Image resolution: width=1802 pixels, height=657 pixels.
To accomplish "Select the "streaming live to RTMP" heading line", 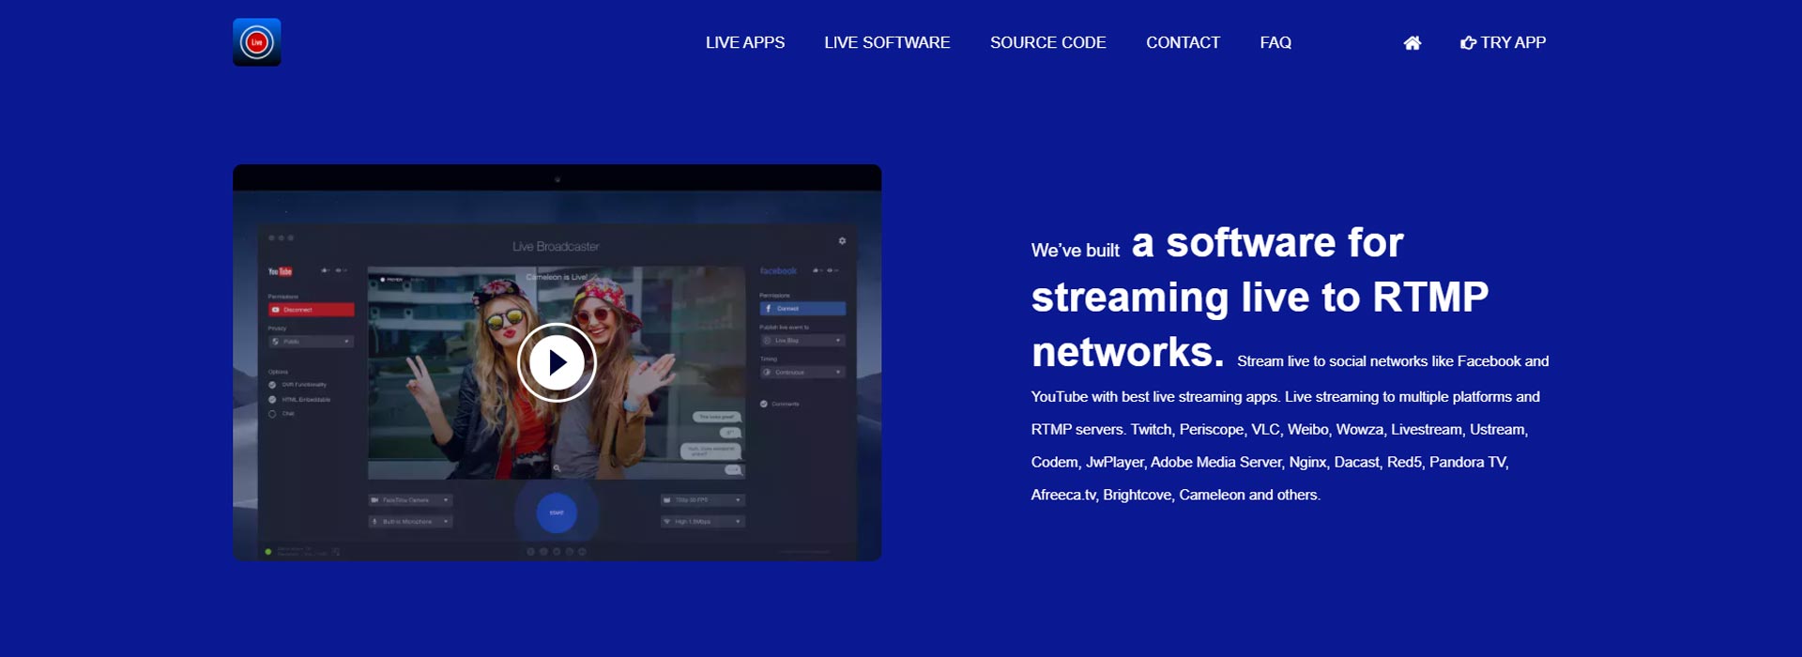I will tap(1260, 297).
